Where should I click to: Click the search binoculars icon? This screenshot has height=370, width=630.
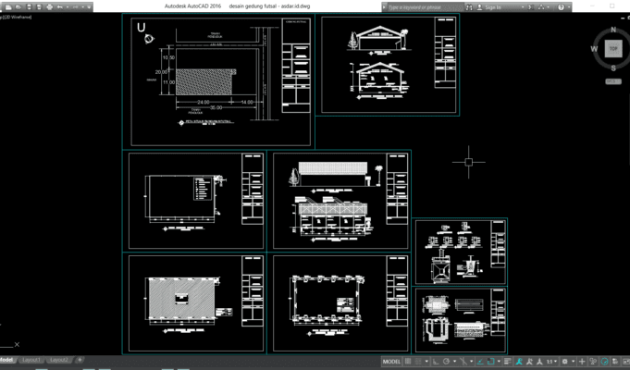(469, 7)
